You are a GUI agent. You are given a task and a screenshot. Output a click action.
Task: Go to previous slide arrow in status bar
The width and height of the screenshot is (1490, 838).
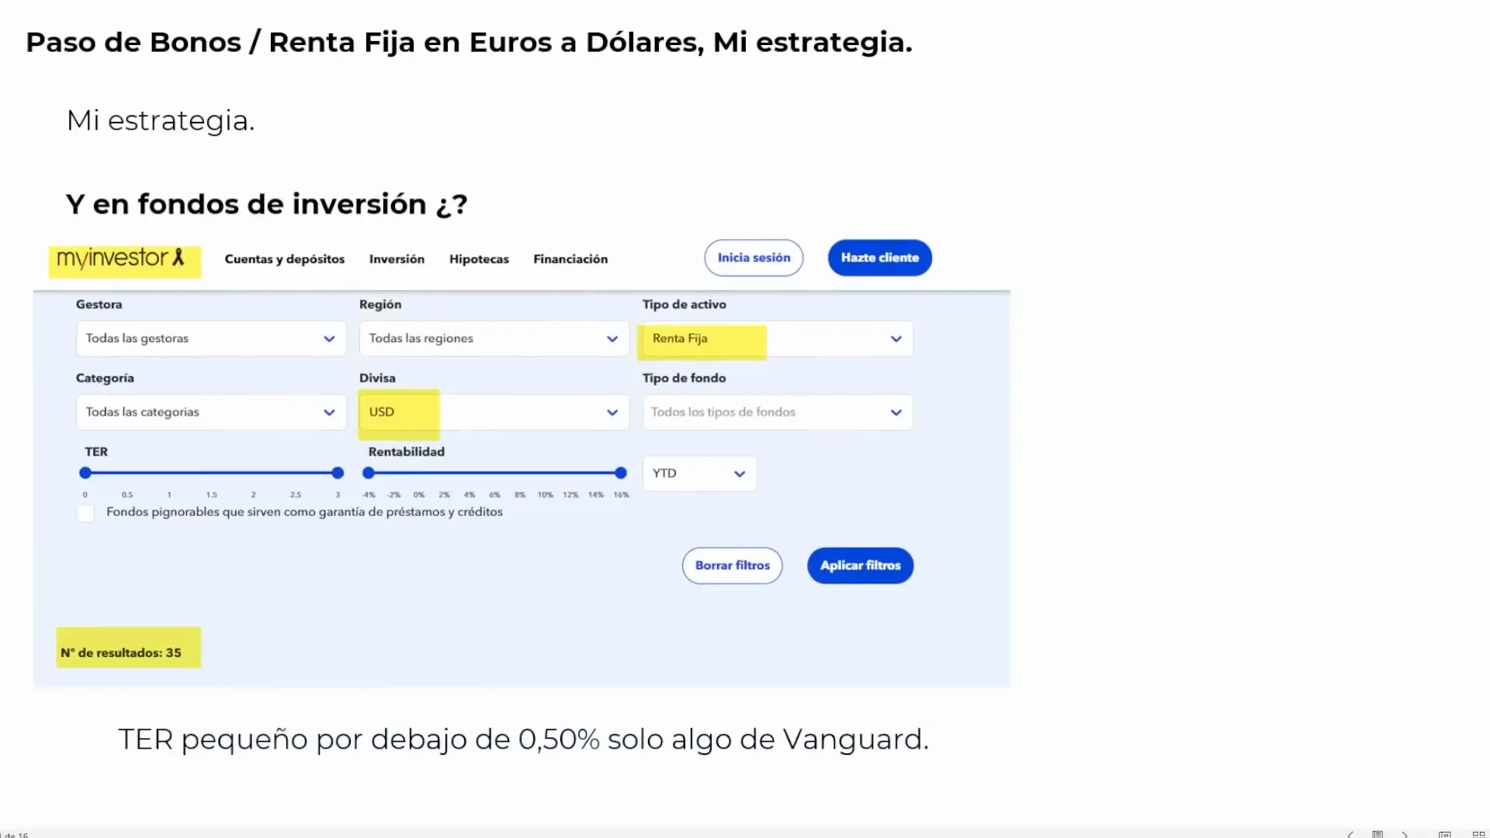coord(1350,834)
